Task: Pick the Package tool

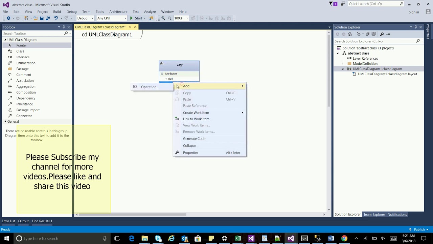Action: [22, 69]
